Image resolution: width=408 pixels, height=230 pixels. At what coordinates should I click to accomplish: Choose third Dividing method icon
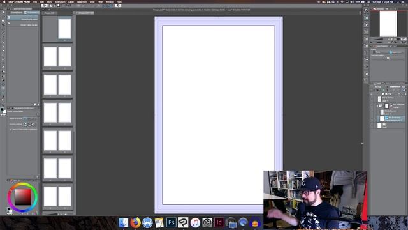coord(33,124)
